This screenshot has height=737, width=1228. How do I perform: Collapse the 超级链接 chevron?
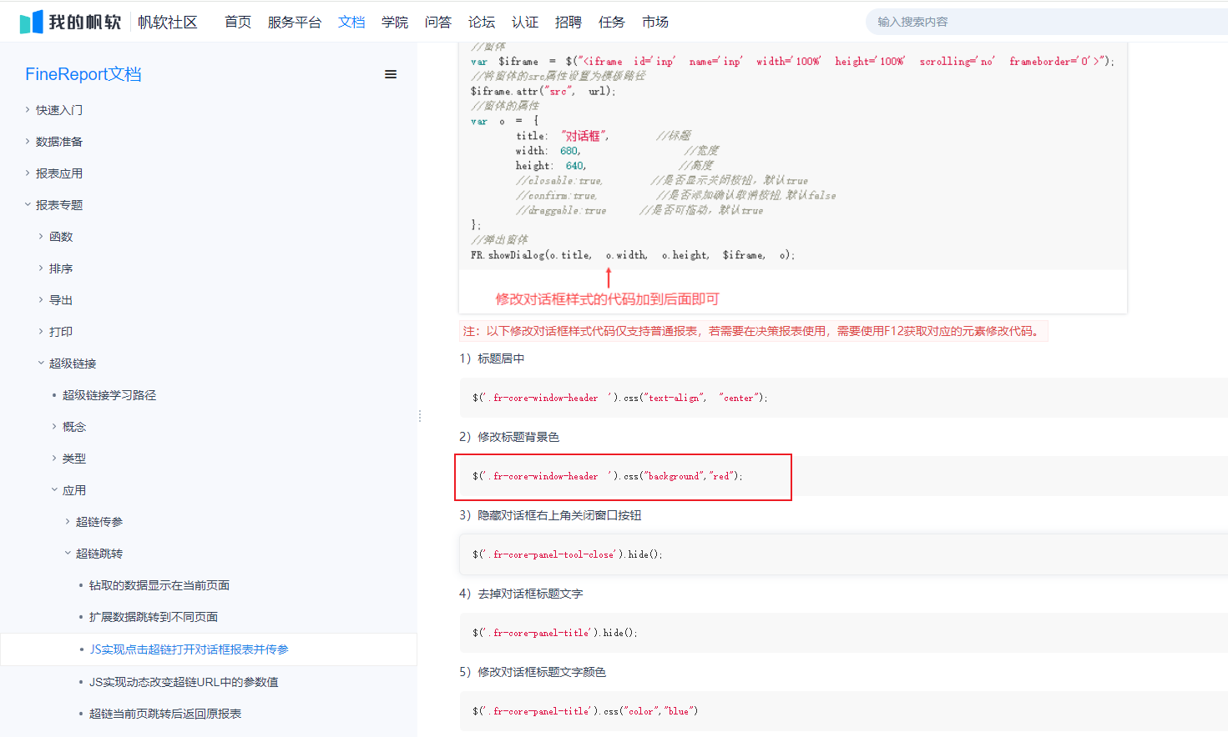(41, 363)
